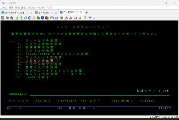Click into the COMMAND input line
This screenshot has width=179, height=120.
(x=100, y=94)
